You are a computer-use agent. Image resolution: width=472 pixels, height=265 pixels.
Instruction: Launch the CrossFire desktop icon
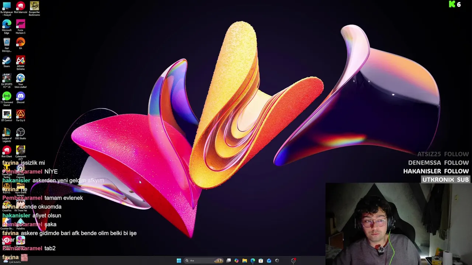pyautogui.click(x=7, y=206)
